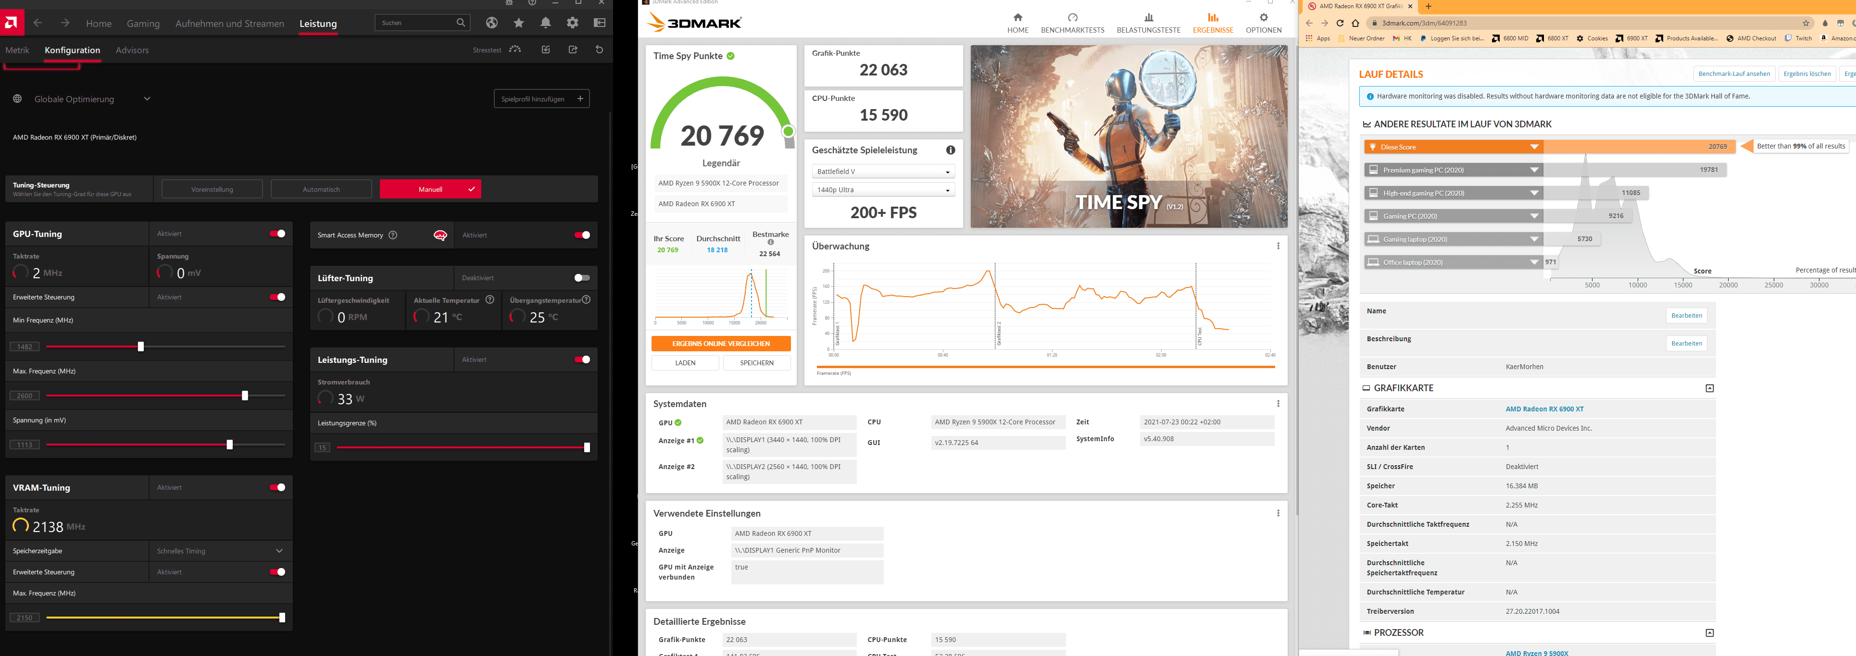Select Automatisch tuning control
The image size is (1856, 656).
pos(321,189)
